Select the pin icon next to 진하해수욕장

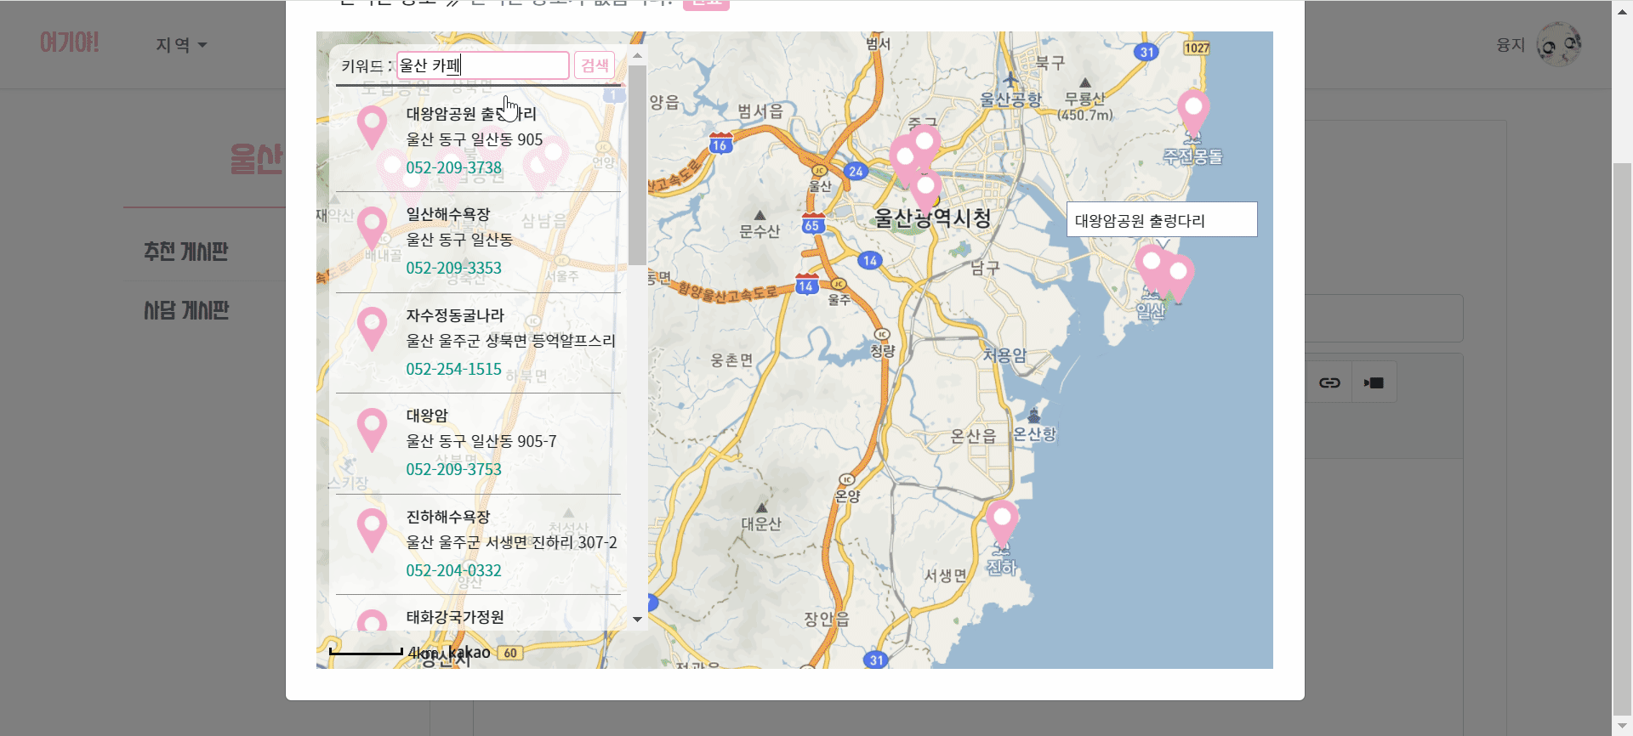pyautogui.click(x=372, y=531)
